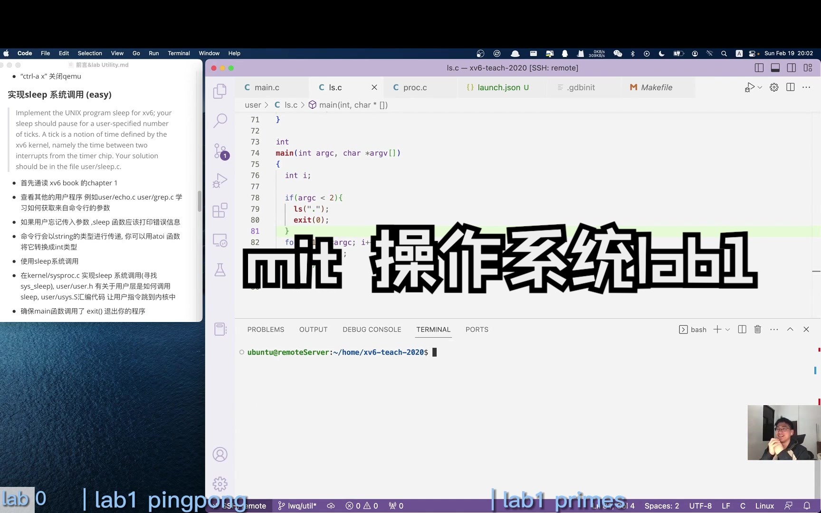Screen dimensions: 821x513
Task: Close the ls.c editor tab
Action: pyautogui.click(x=374, y=87)
